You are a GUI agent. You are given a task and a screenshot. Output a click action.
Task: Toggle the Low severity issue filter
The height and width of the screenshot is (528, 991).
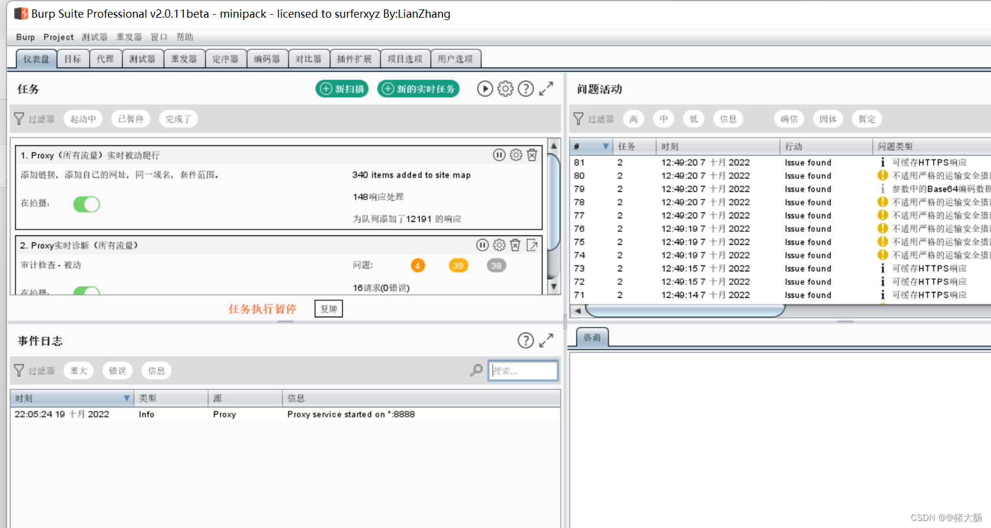pyautogui.click(x=694, y=119)
